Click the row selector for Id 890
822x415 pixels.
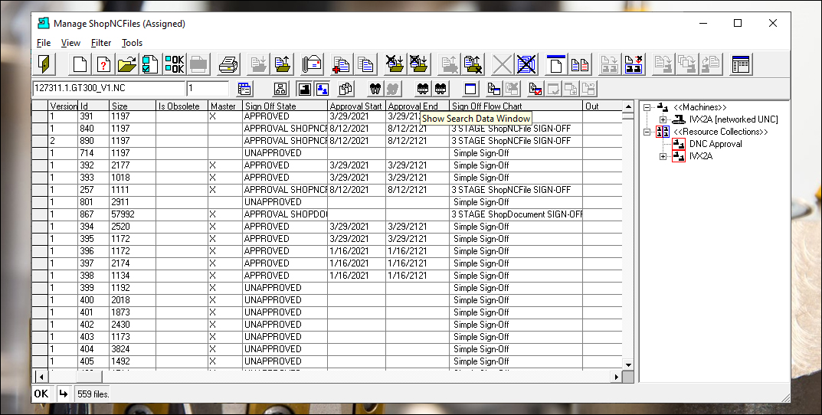[40, 141]
